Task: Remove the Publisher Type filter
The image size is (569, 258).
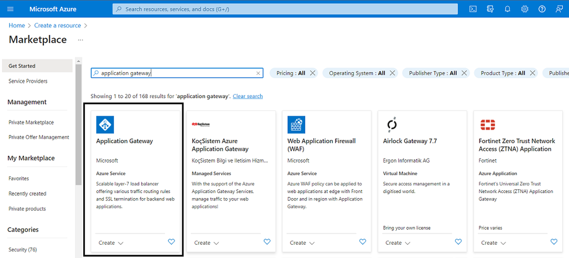Action: tap(464, 73)
